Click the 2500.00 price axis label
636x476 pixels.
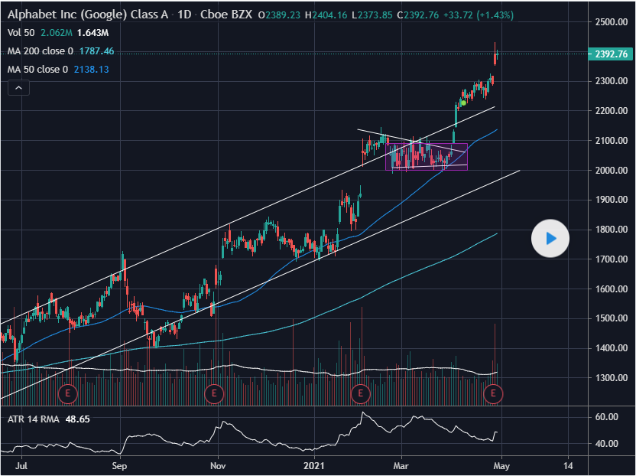click(x=612, y=22)
